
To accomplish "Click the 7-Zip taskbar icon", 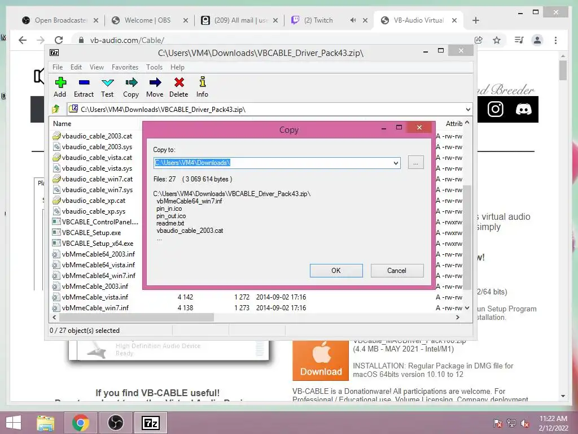I will [150, 423].
